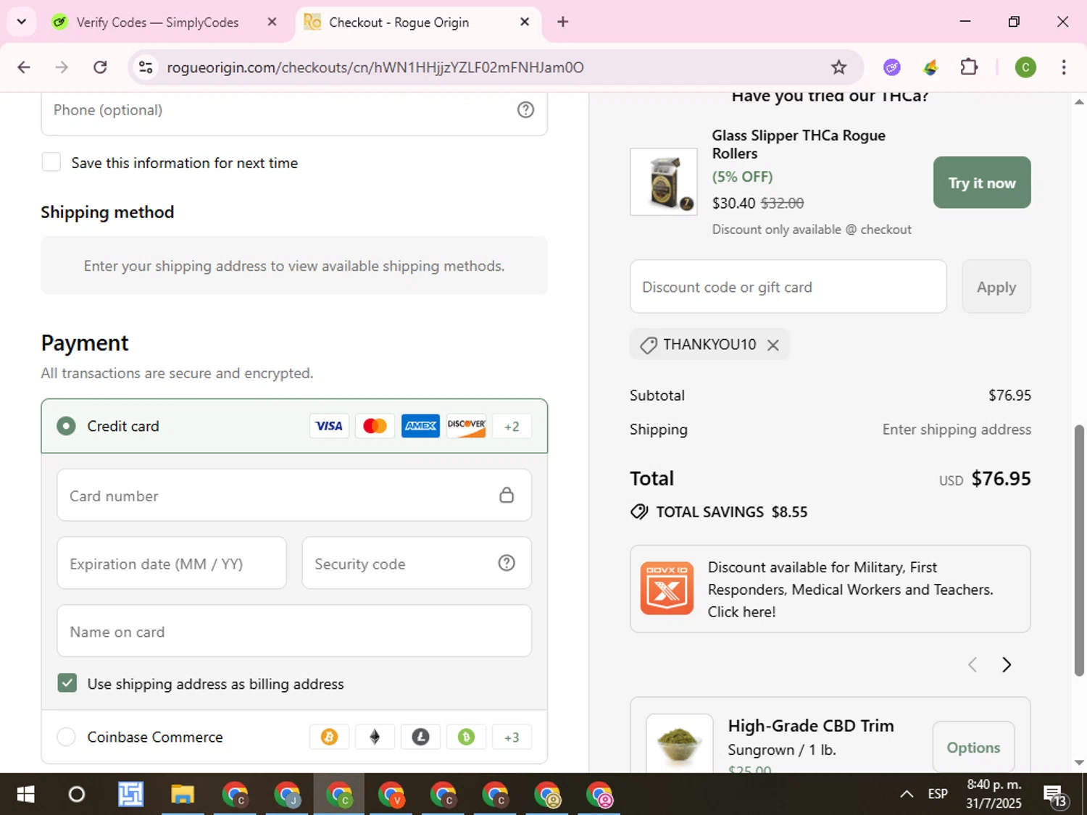Click the Ethereum icon in Coinbase row

point(375,737)
